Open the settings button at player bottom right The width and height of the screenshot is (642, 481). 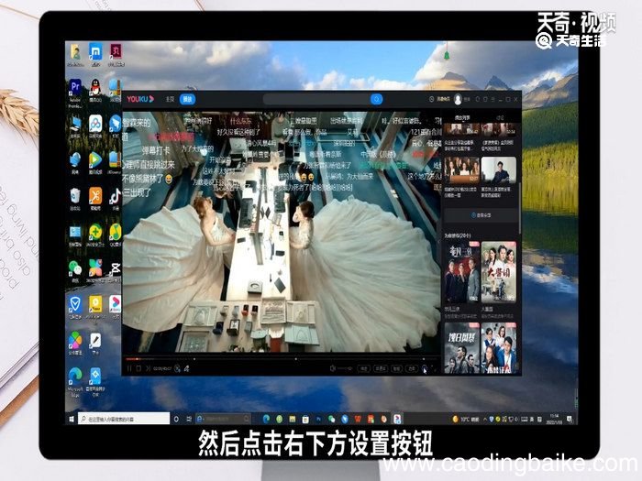pos(424,368)
